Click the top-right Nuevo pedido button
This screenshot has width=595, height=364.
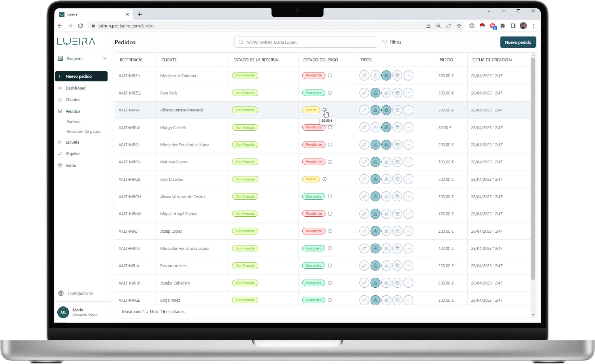point(518,42)
